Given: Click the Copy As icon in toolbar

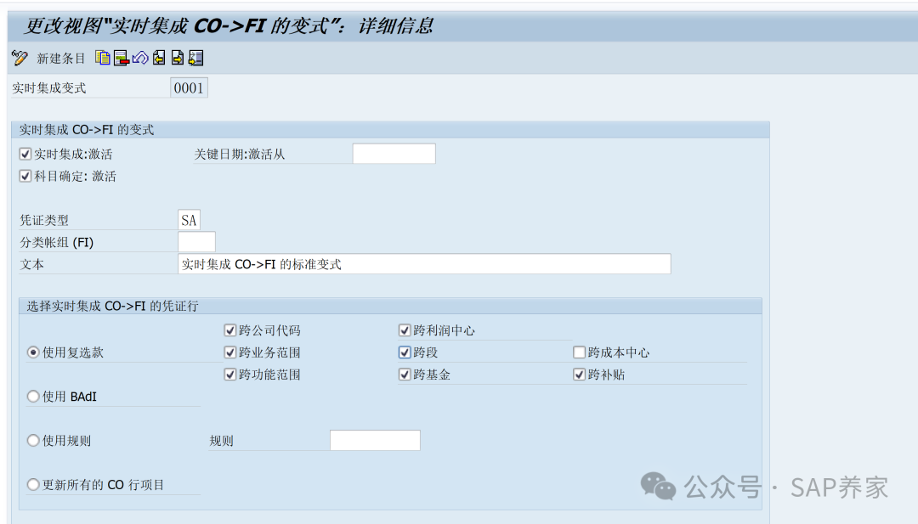Looking at the screenshot, I should point(103,58).
